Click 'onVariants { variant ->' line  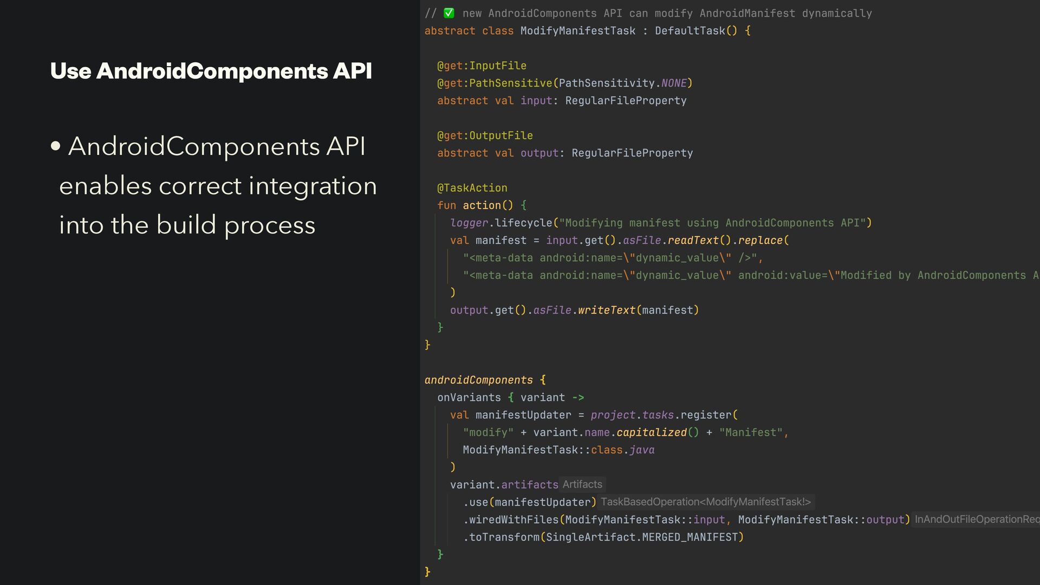[511, 398]
